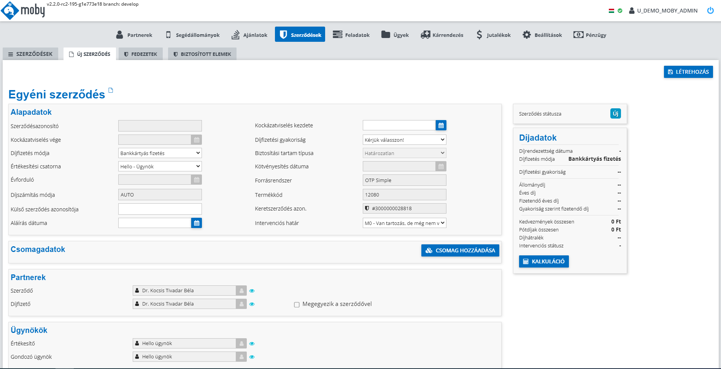Click the Hungarian flag language icon
Viewport: 721px width, 369px height.
point(611,11)
